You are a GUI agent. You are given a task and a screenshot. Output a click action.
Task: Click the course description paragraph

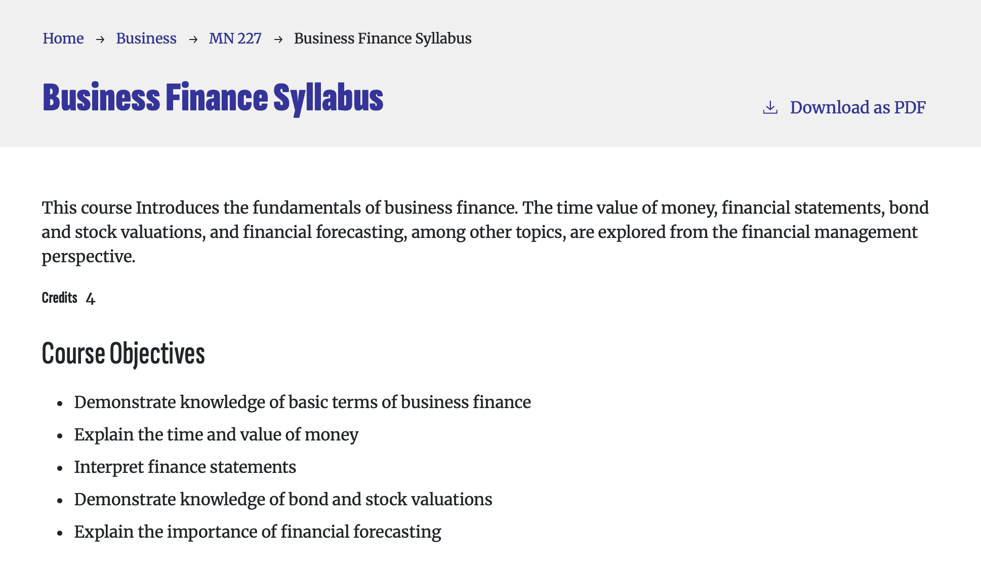(485, 232)
